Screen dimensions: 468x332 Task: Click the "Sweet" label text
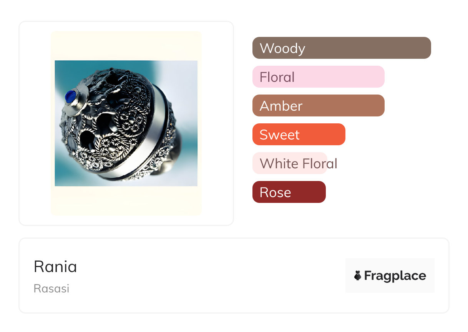279,135
